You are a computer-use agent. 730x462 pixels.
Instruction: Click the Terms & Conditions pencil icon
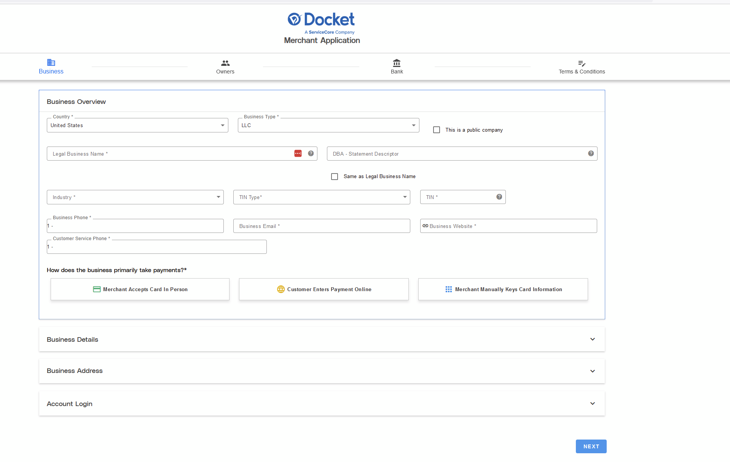(582, 64)
